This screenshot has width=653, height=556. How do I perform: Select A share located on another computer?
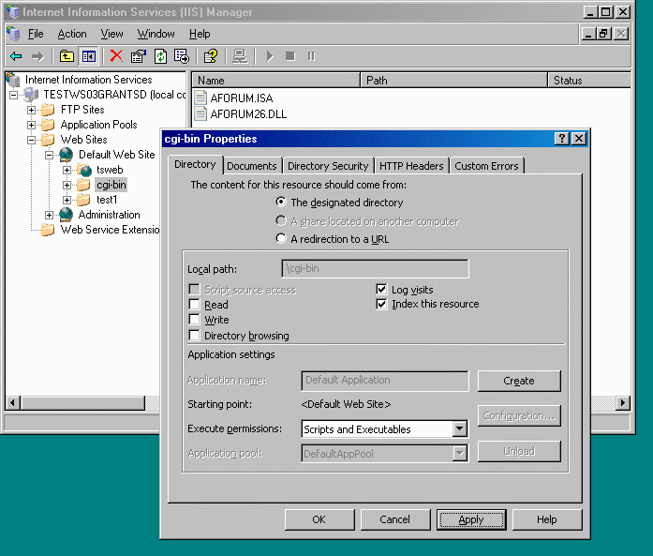[281, 220]
